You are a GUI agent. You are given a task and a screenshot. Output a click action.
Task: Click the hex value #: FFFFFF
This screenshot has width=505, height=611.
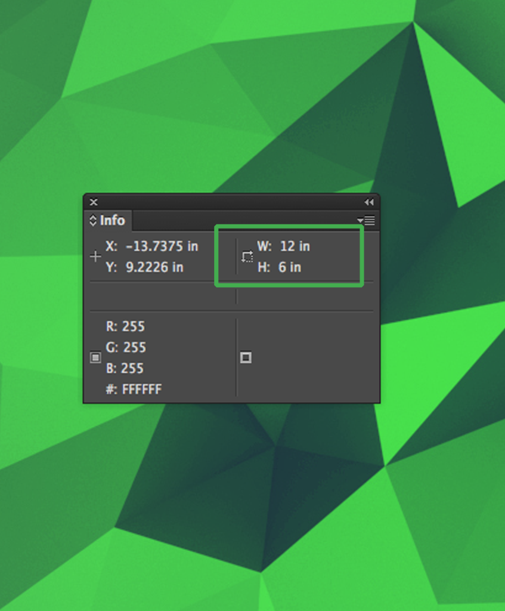pos(134,389)
